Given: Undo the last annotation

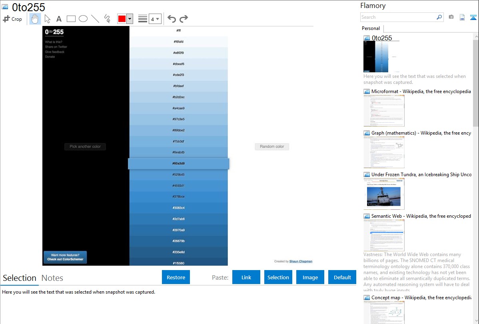Looking at the screenshot, I should coord(172,19).
